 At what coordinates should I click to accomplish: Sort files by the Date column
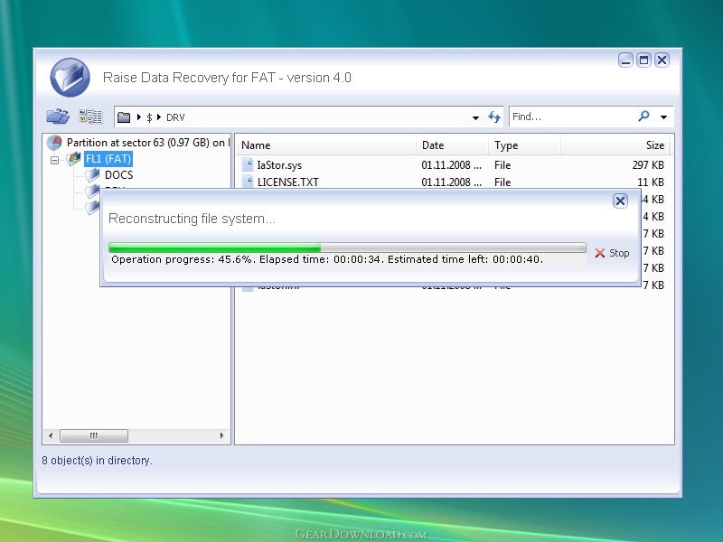[453, 145]
